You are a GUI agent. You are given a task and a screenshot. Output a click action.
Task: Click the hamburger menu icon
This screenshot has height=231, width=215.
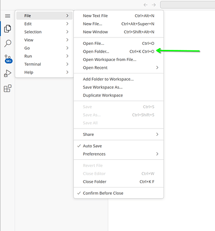pos(7,16)
